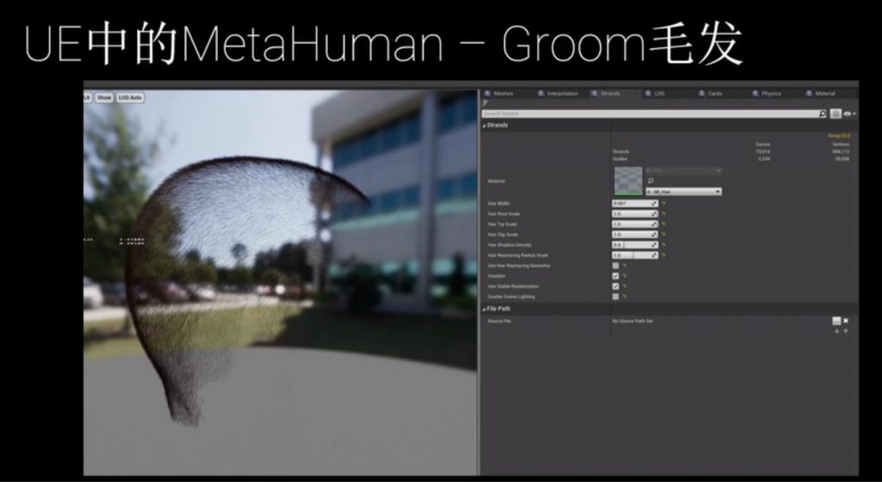Click the "Guides" row label
This screenshot has width=882, height=482.
pyautogui.click(x=620, y=159)
